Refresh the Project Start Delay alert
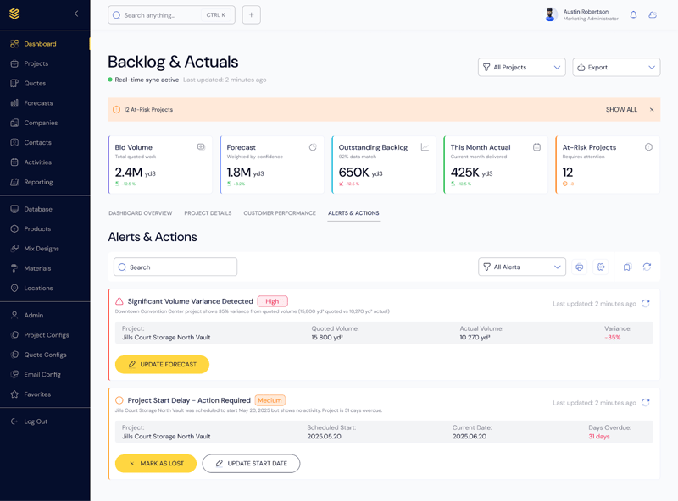 click(646, 403)
